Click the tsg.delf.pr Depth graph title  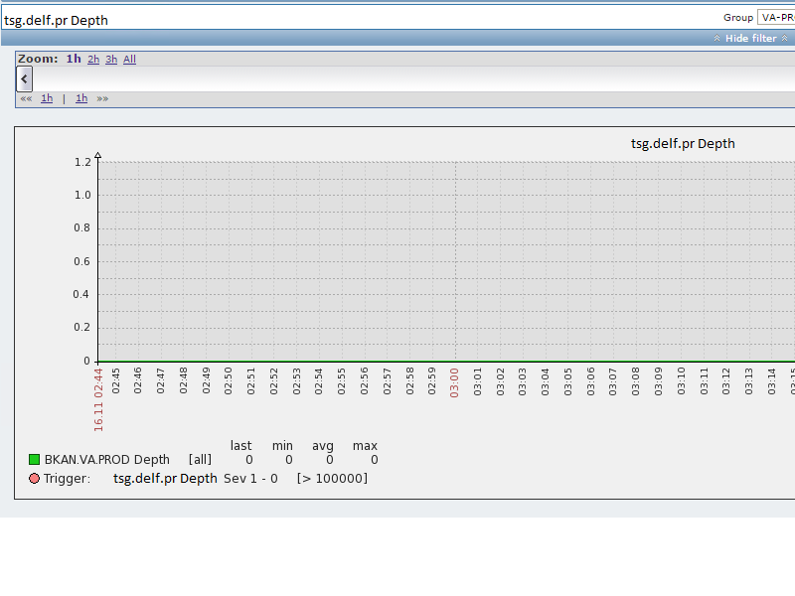(x=683, y=143)
